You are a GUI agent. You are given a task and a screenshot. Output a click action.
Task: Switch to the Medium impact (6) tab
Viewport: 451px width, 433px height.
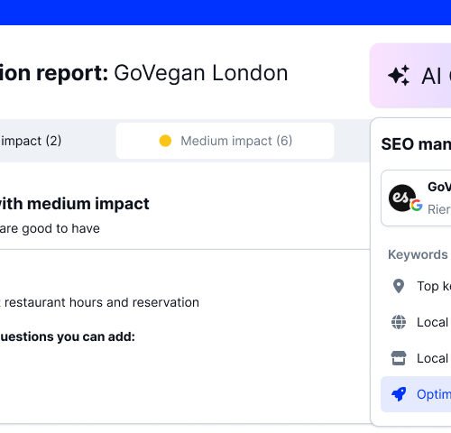pyautogui.click(x=225, y=141)
